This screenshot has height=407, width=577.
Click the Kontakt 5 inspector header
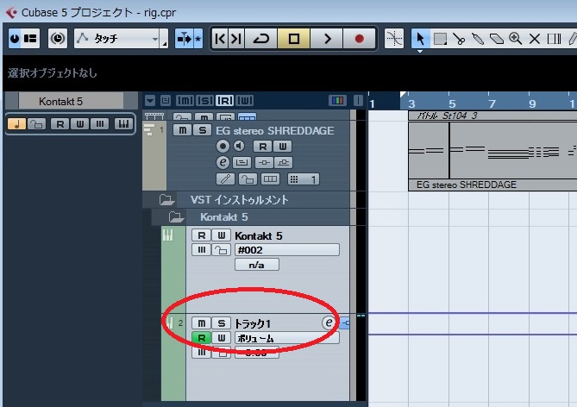point(72,101)
